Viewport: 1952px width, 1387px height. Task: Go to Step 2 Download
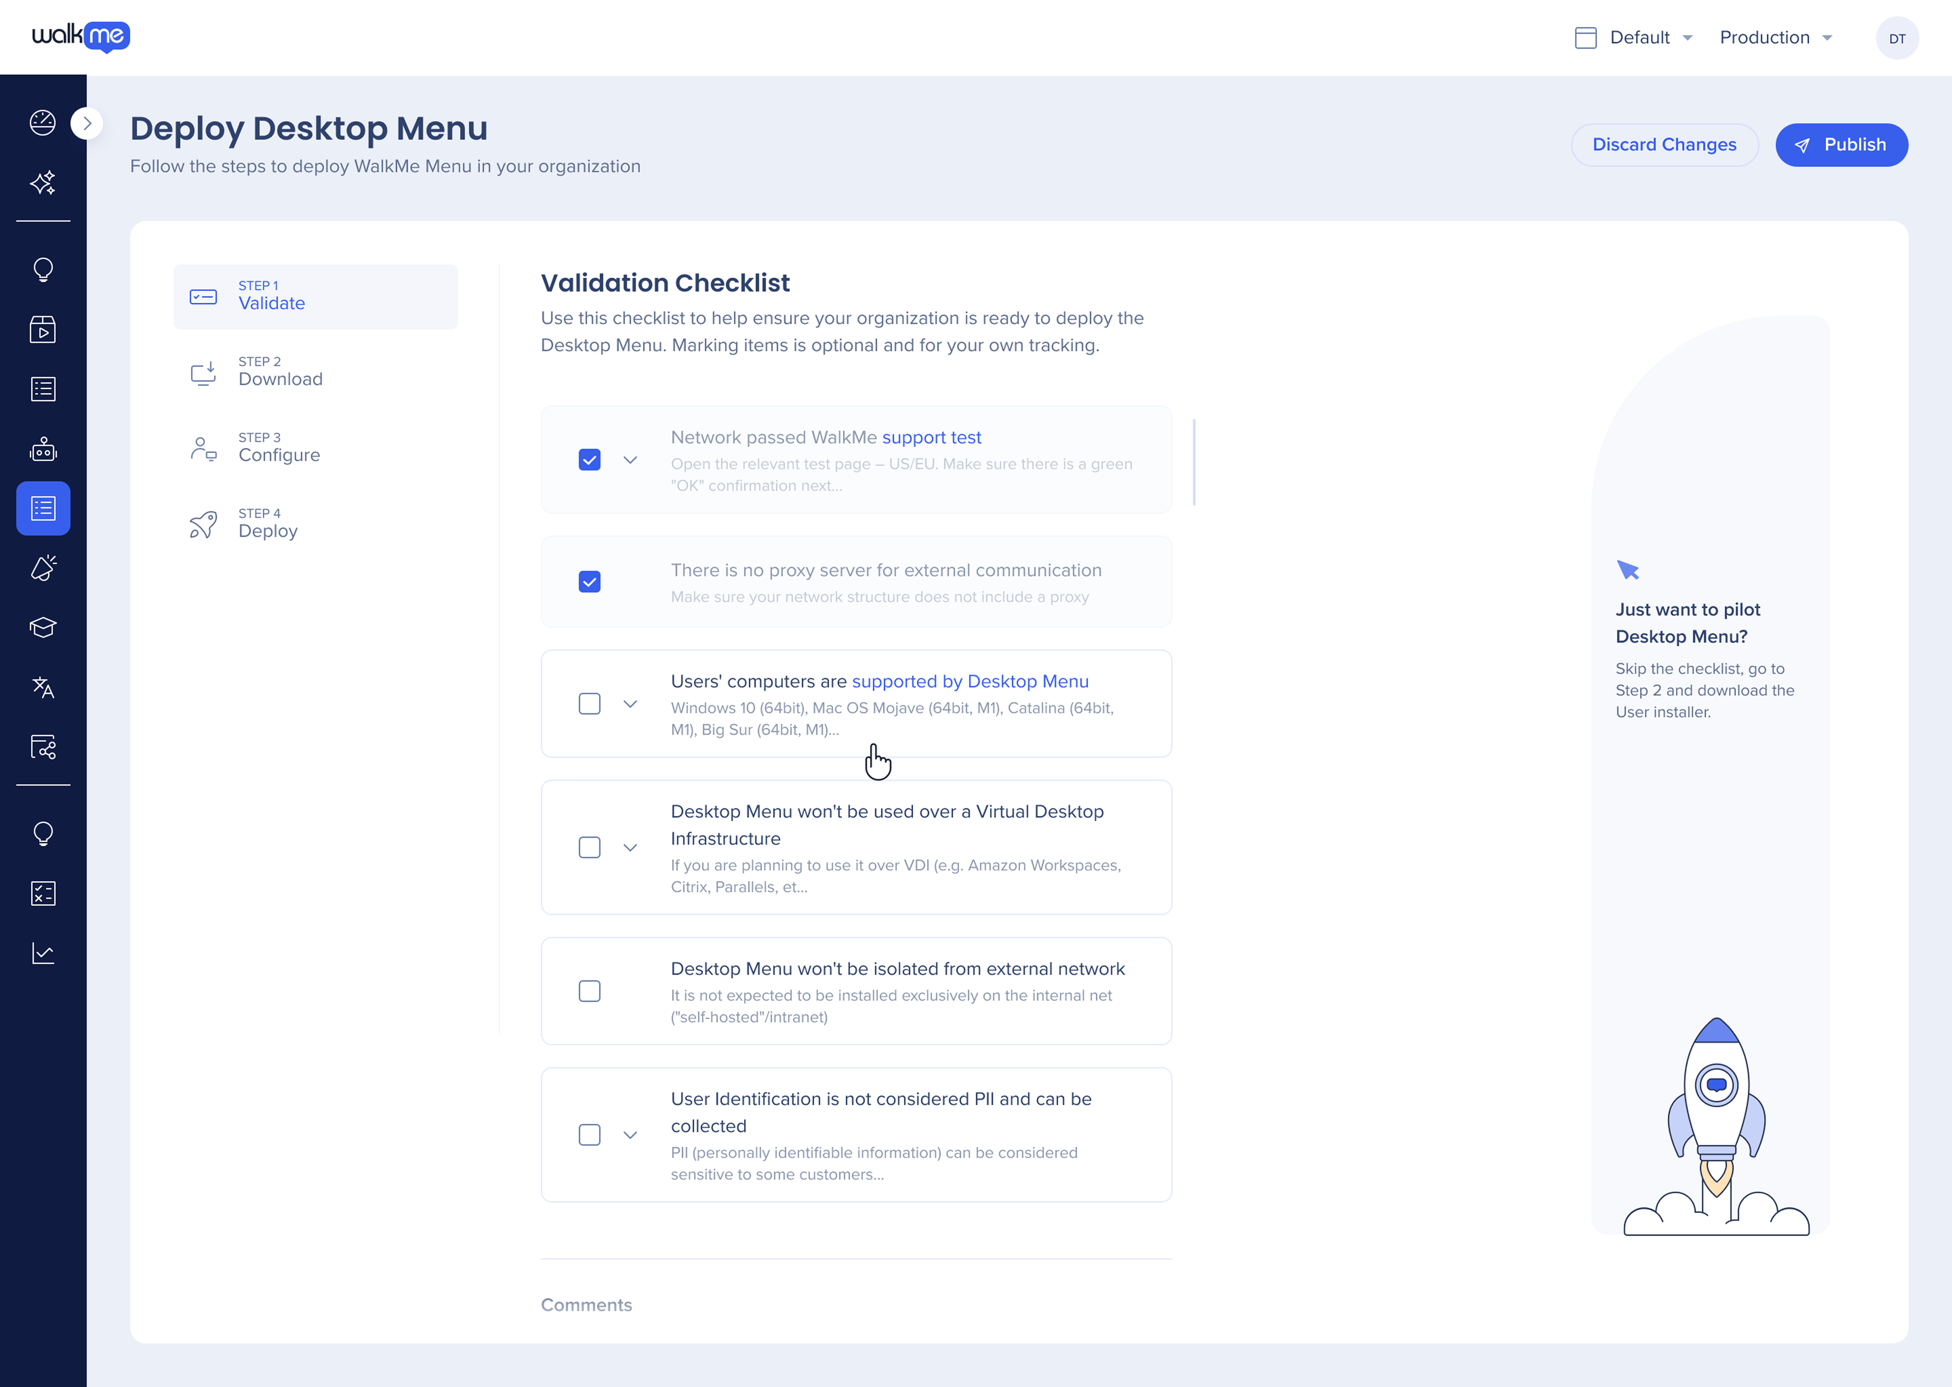[x=315, y=373]
